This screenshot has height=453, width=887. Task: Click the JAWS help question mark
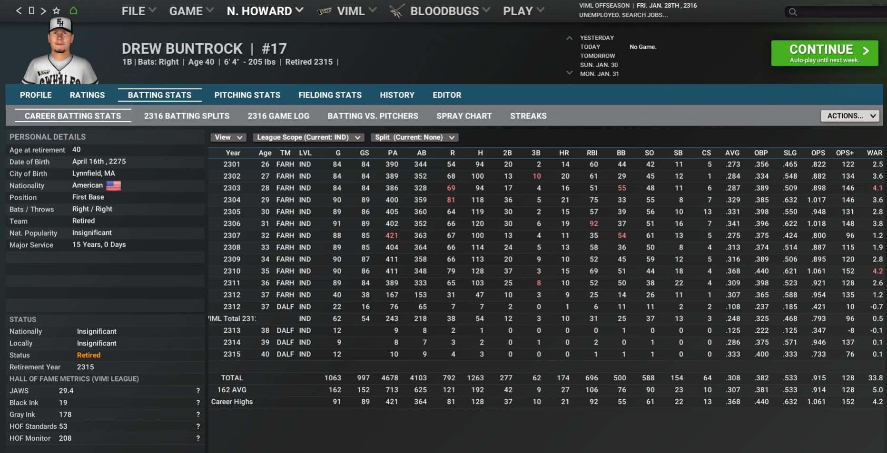pos(198,391)
